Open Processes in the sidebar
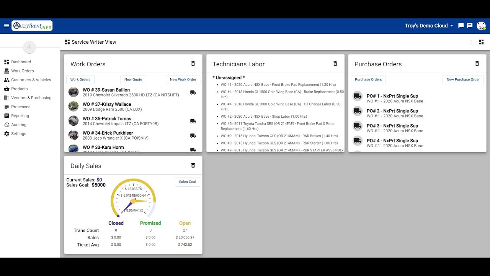490x276 pixels. click(21, 107)
